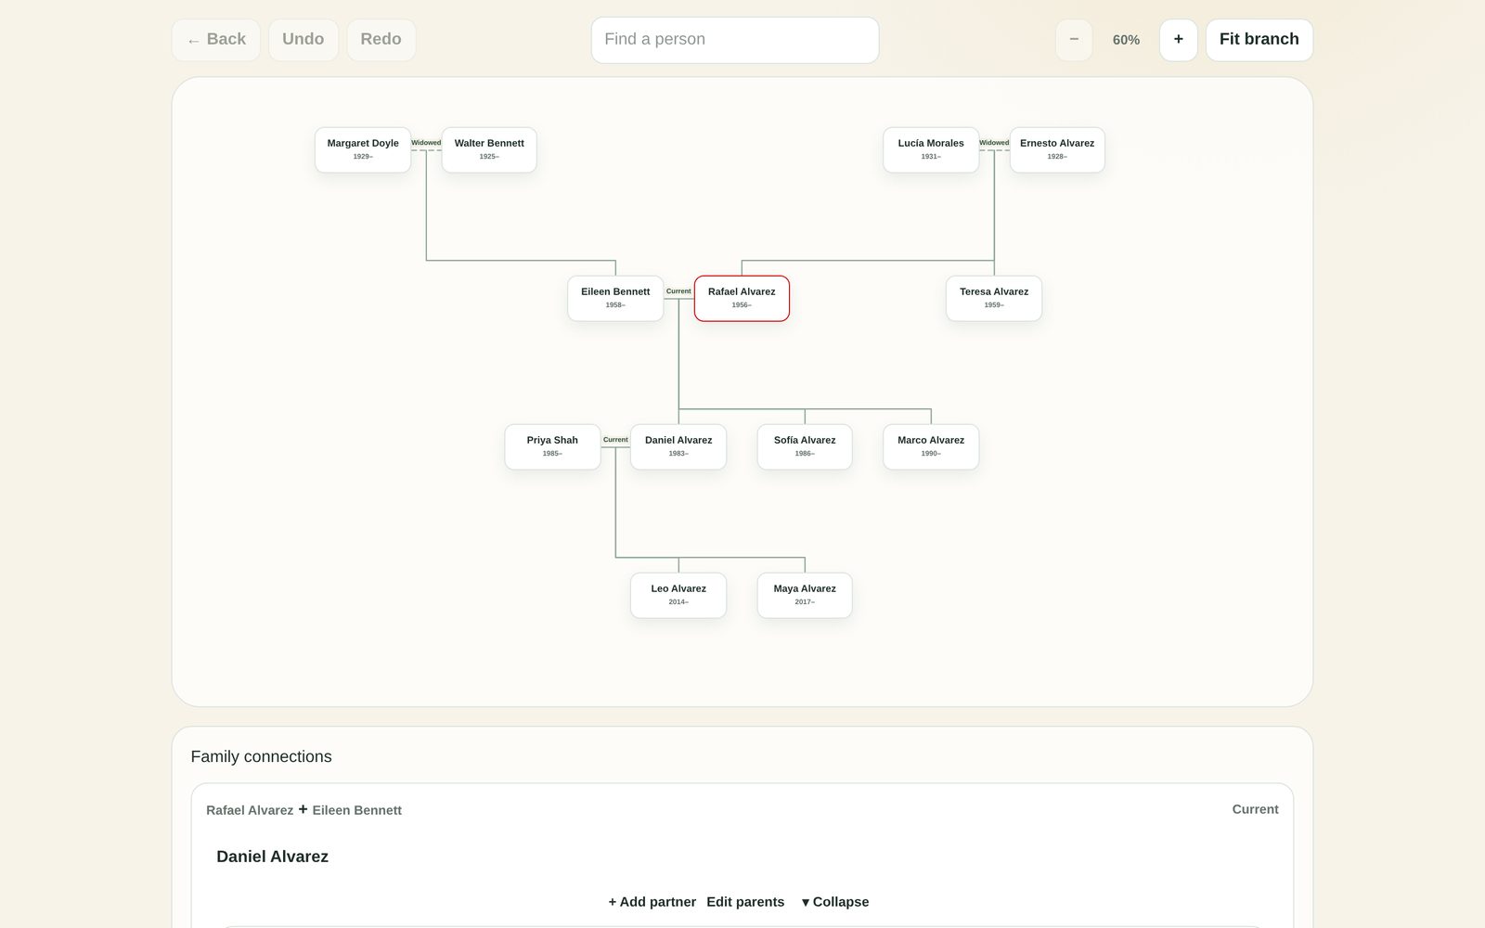Click the Redo button

point(381,40)
